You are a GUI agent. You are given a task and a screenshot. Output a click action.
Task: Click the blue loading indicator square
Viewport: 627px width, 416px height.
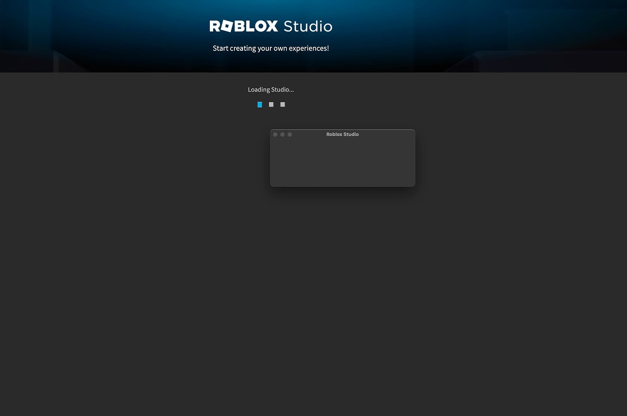[259, 104]
